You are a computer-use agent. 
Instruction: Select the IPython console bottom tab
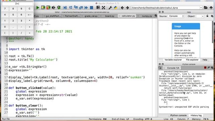(x=178, y=115)
